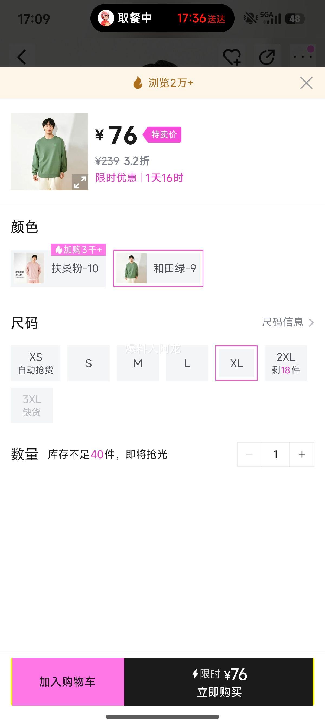Tap the 特卖价 price tag

pos(163,134)
